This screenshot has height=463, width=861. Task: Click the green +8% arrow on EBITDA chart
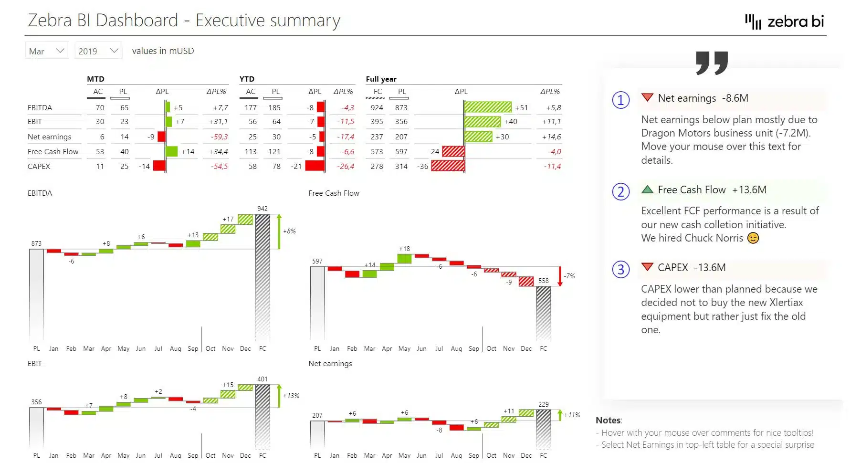coord(279,231)
